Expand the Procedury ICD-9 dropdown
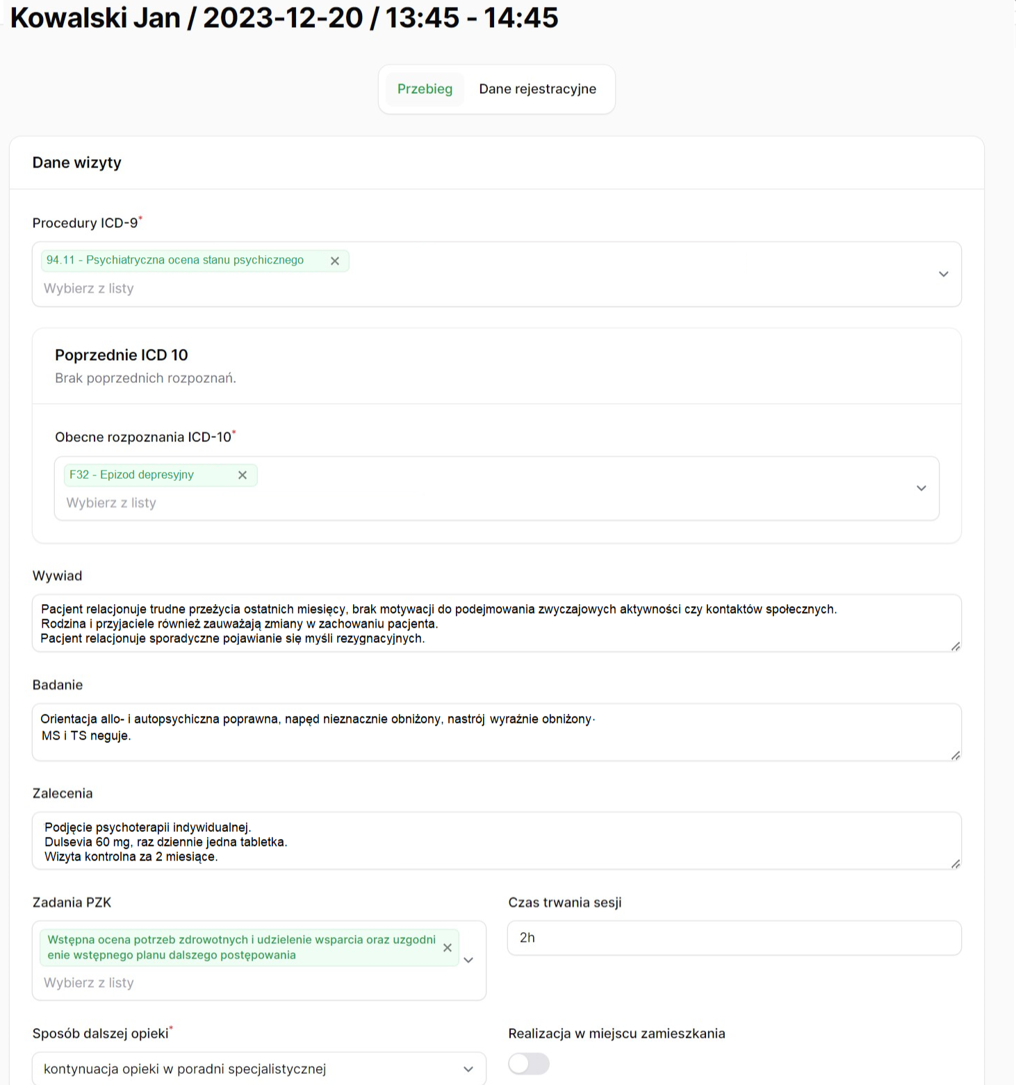Screen dimensions: 1016x1085 click(943, 274)
